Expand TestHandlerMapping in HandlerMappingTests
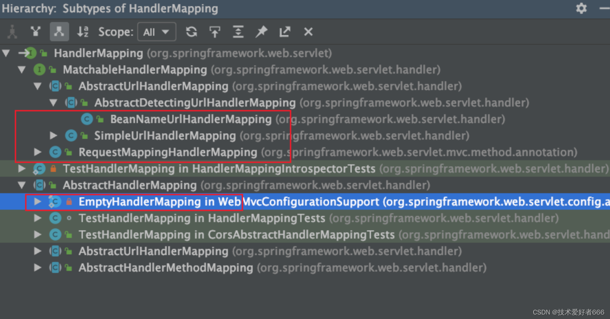The width and height of the screenshot is (610, 319). (37, 218)
